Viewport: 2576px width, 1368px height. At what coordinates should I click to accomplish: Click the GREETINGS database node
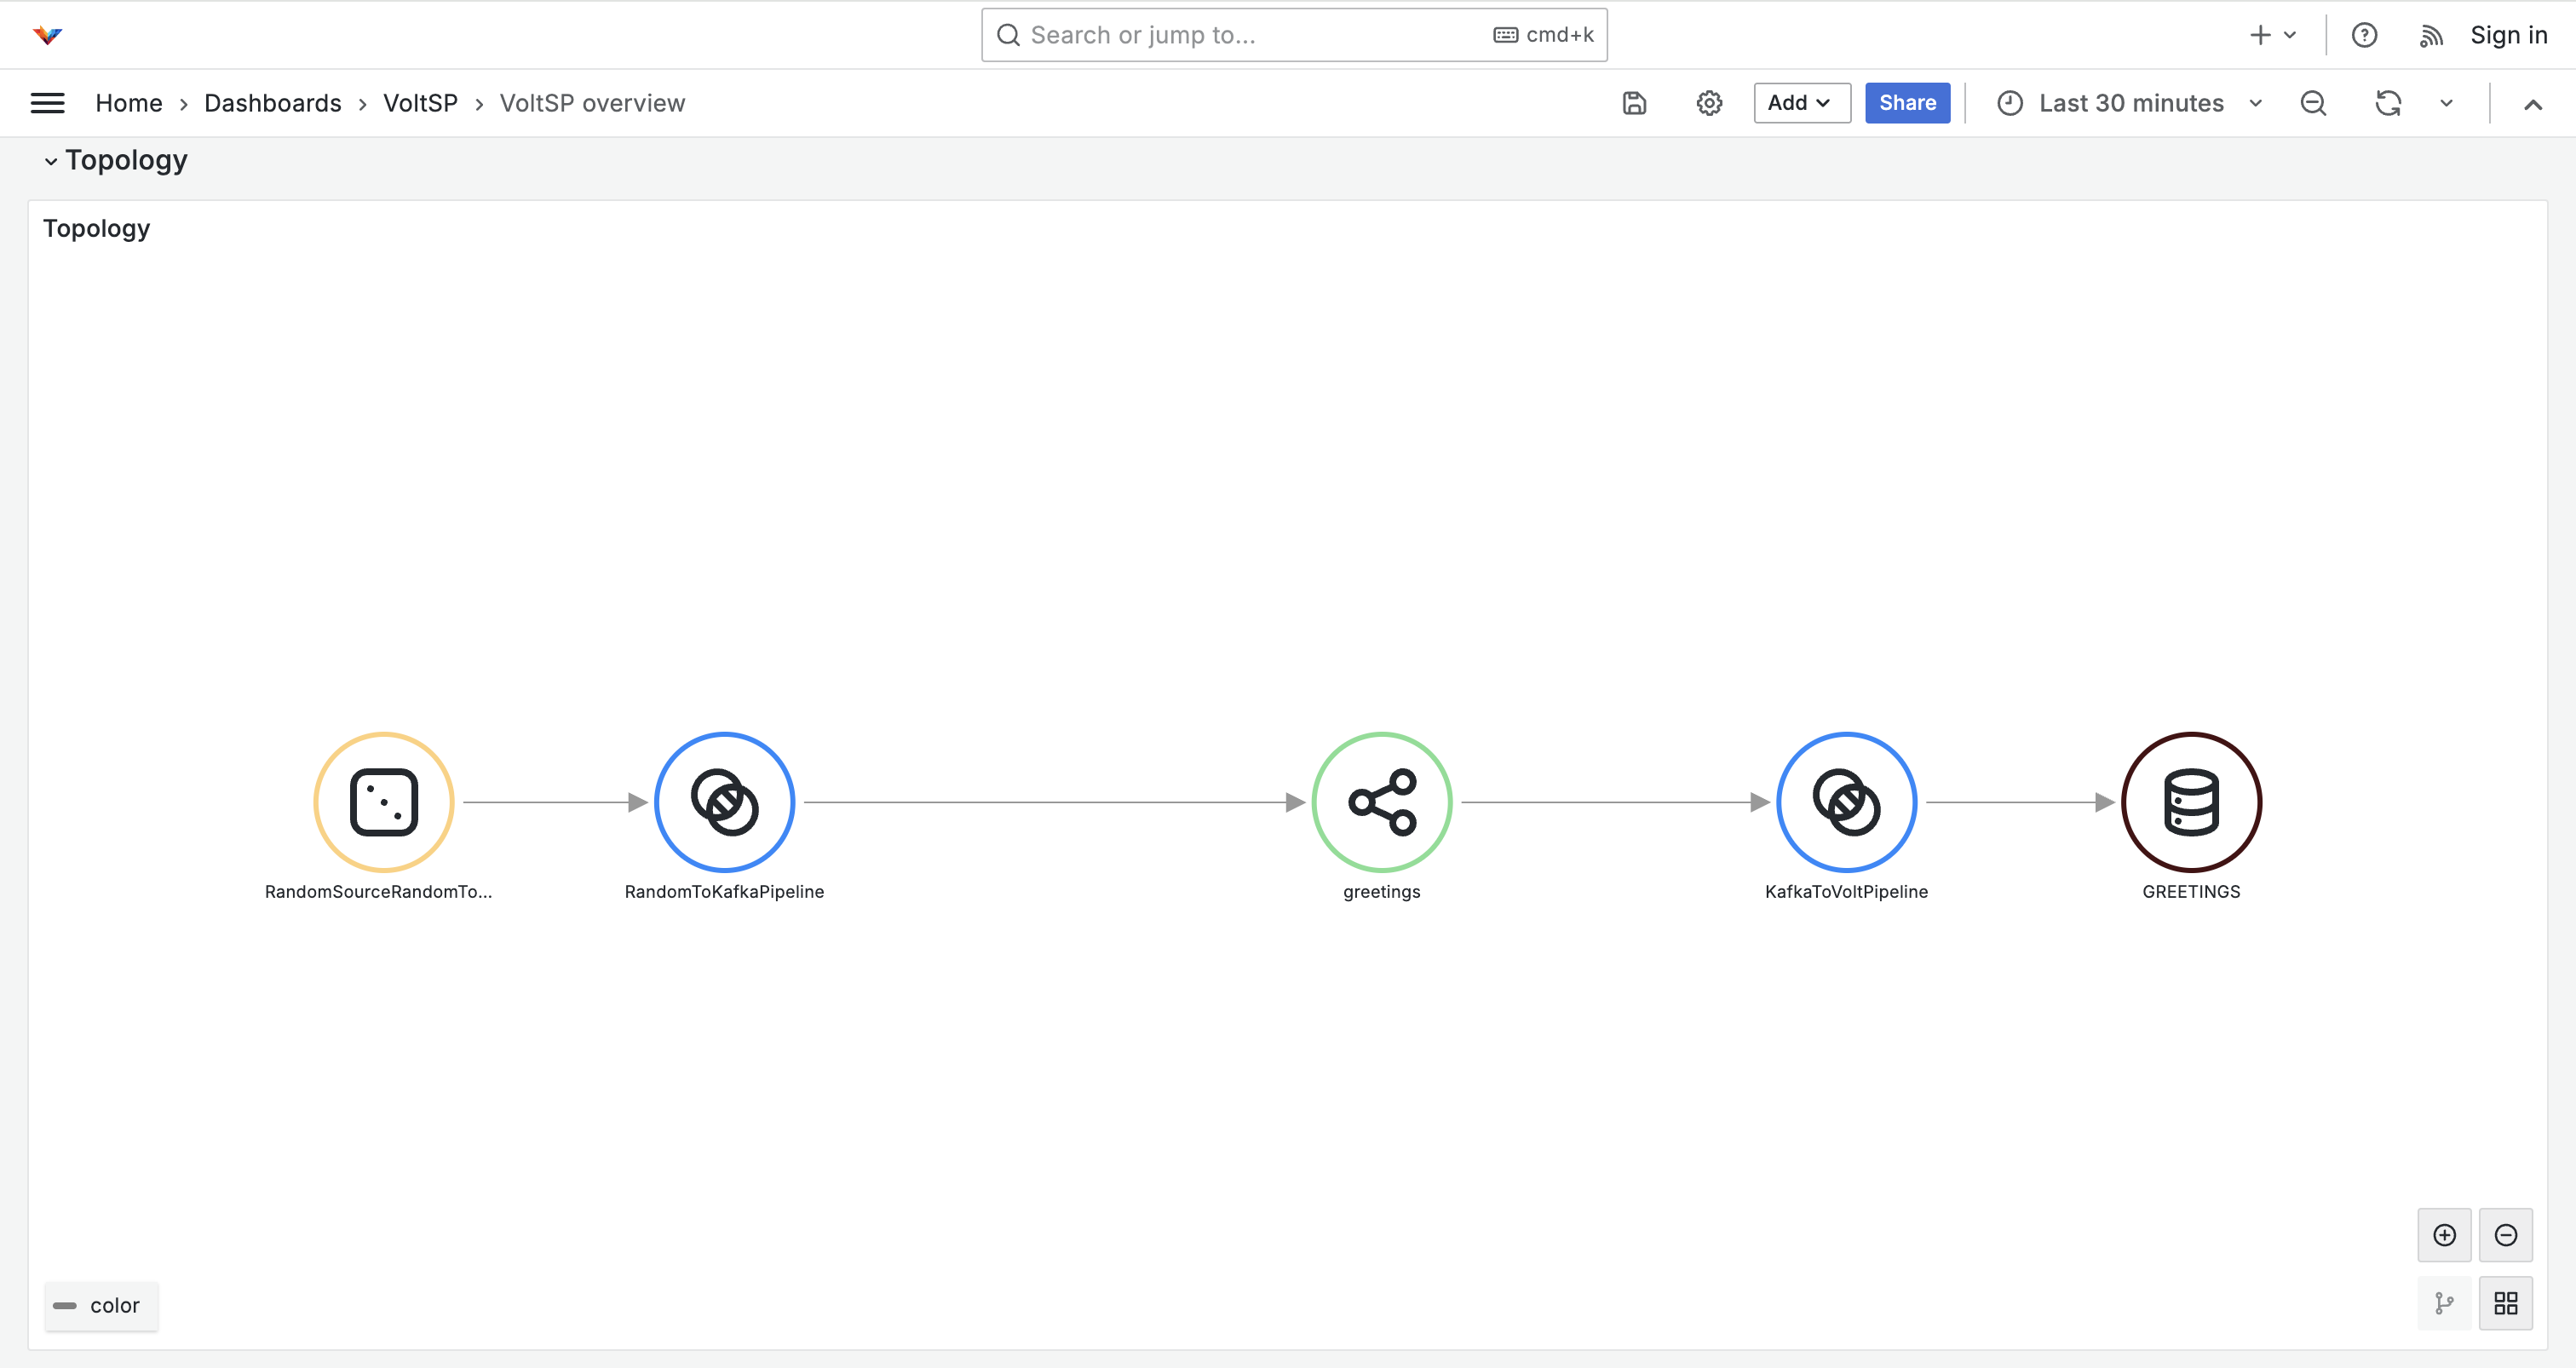click(x=2191, y=802)
